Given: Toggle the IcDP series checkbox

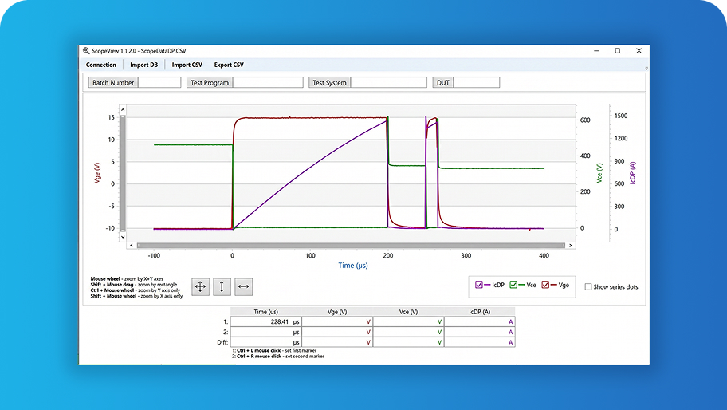Looking at the screenshot, I should (x=479, y=285).
